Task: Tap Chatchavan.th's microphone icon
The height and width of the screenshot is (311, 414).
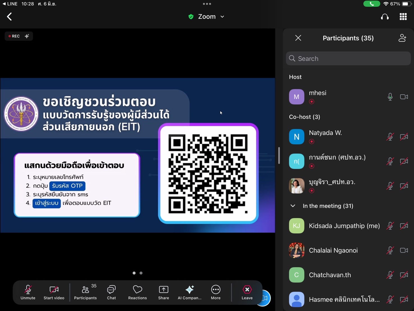Action: coord(390,275)
